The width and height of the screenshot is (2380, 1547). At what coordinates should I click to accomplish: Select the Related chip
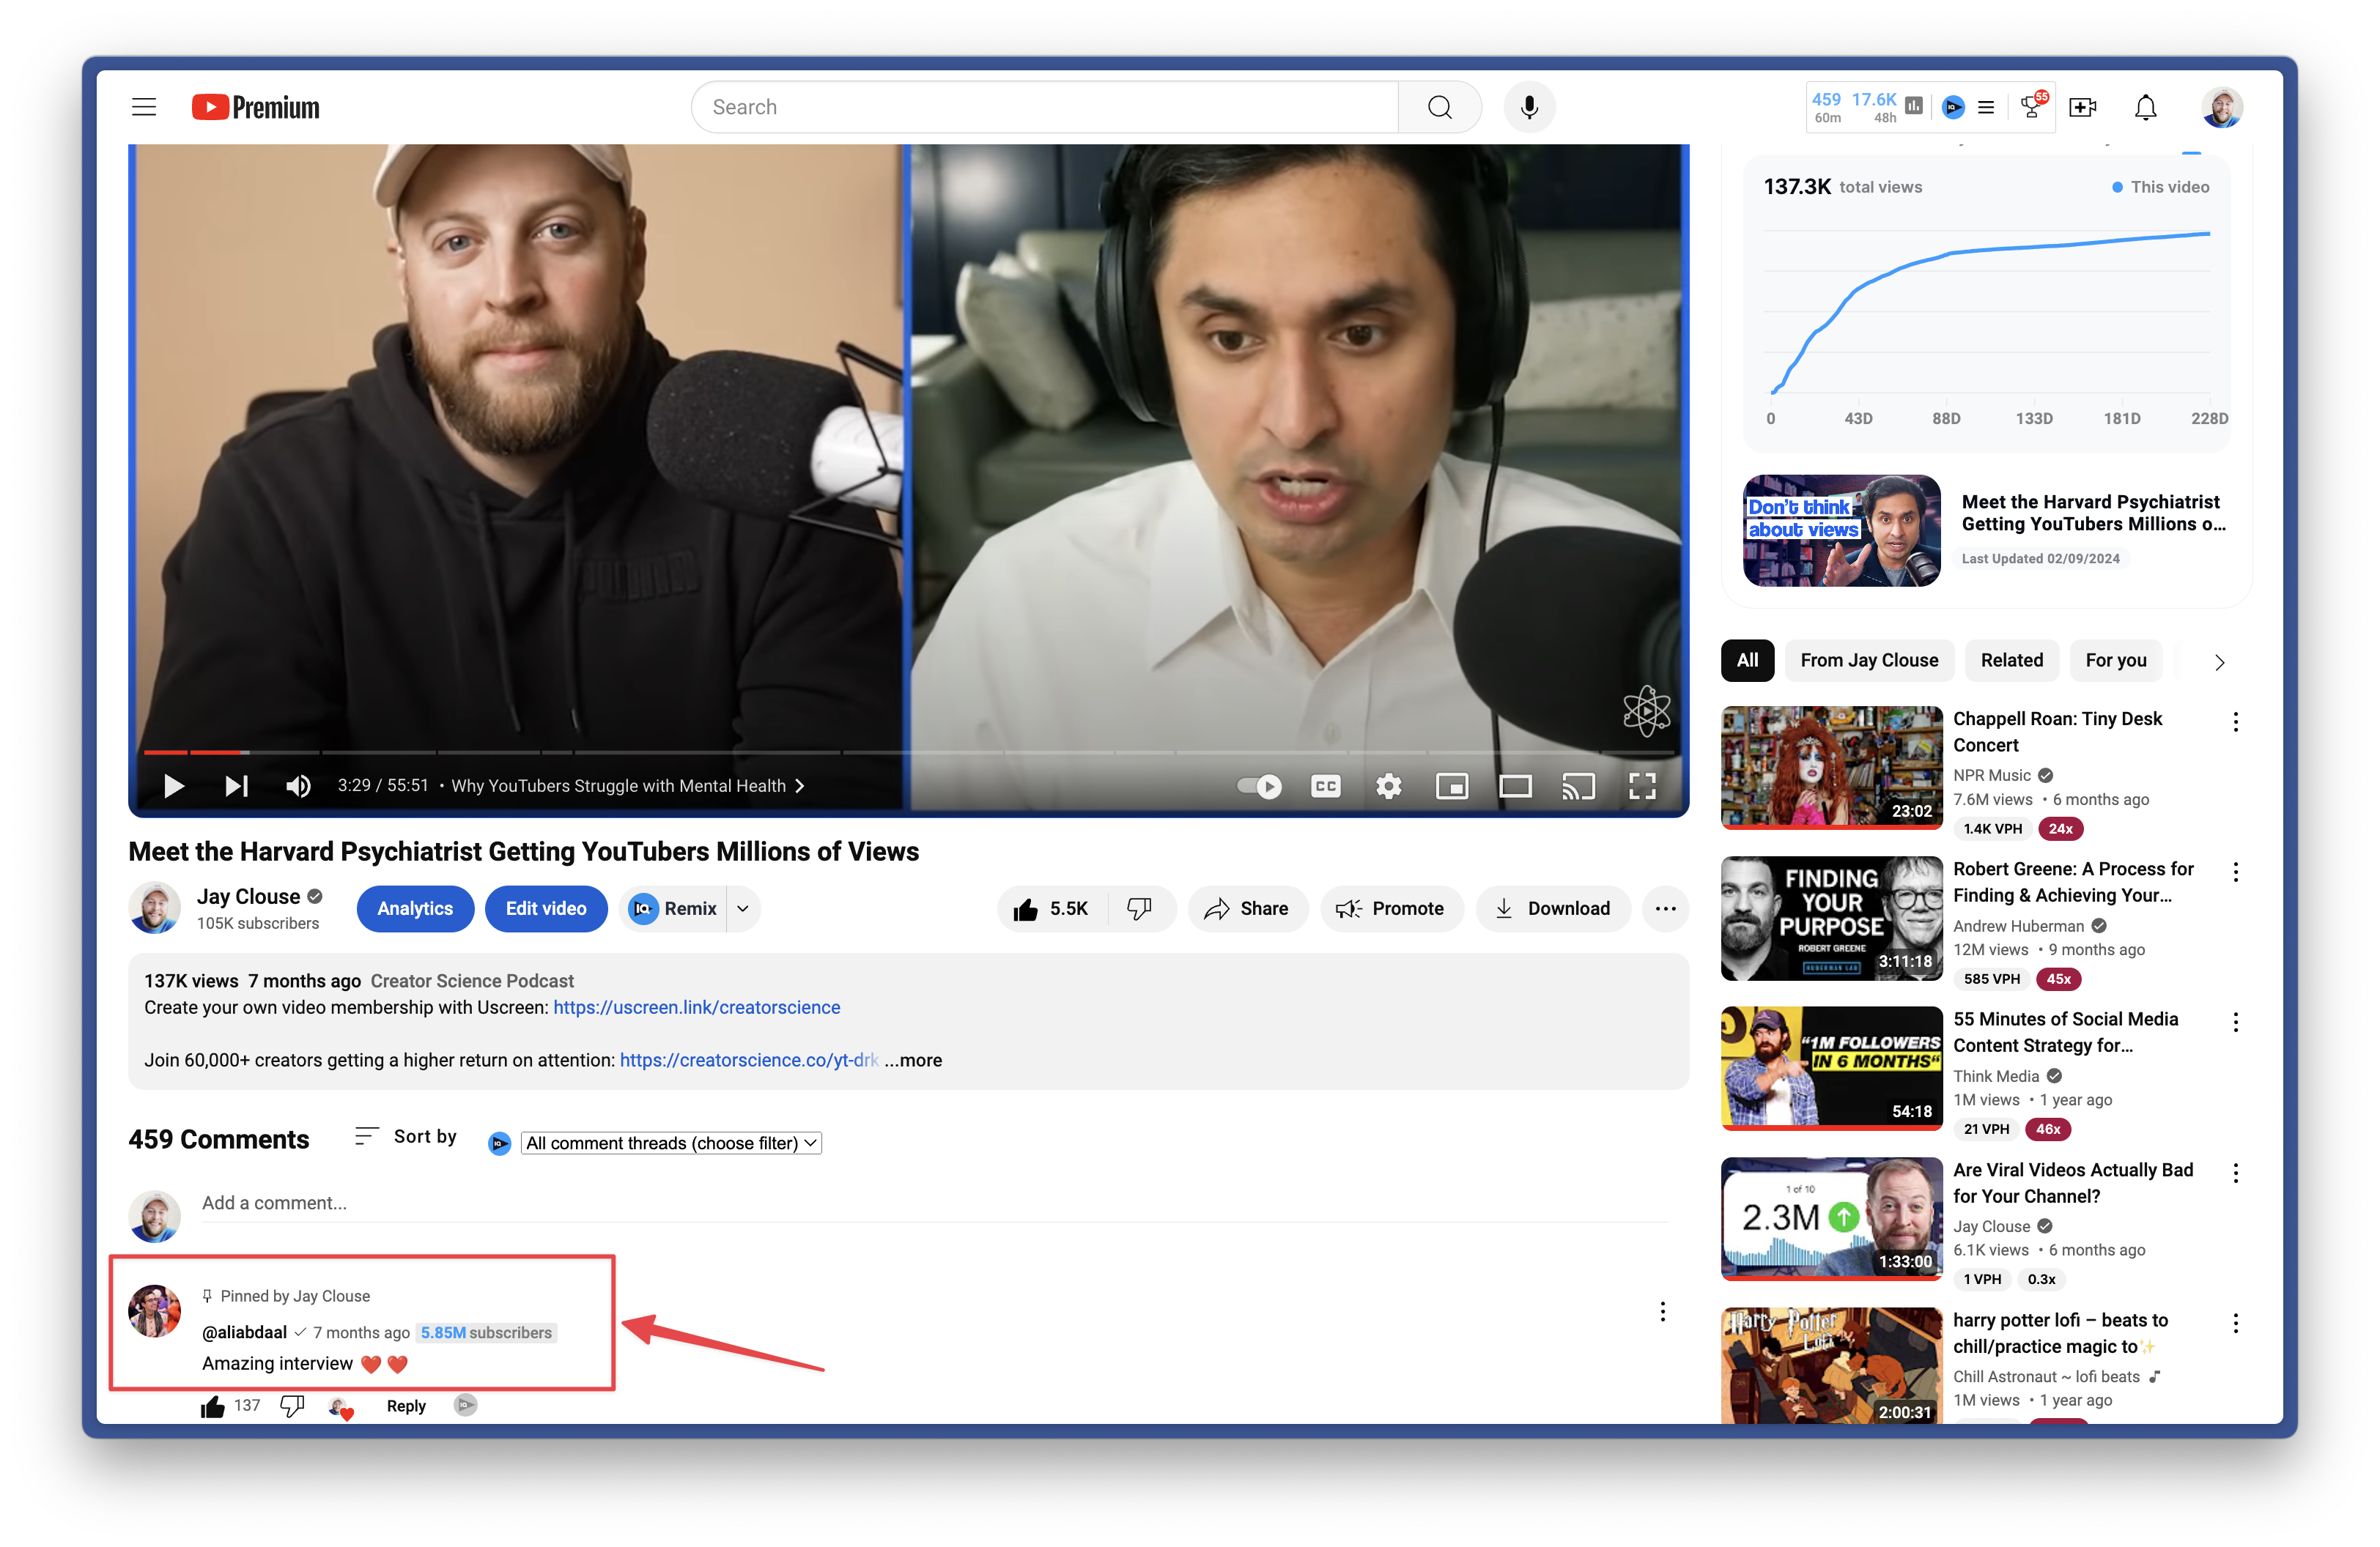(x=2011, y=661)
